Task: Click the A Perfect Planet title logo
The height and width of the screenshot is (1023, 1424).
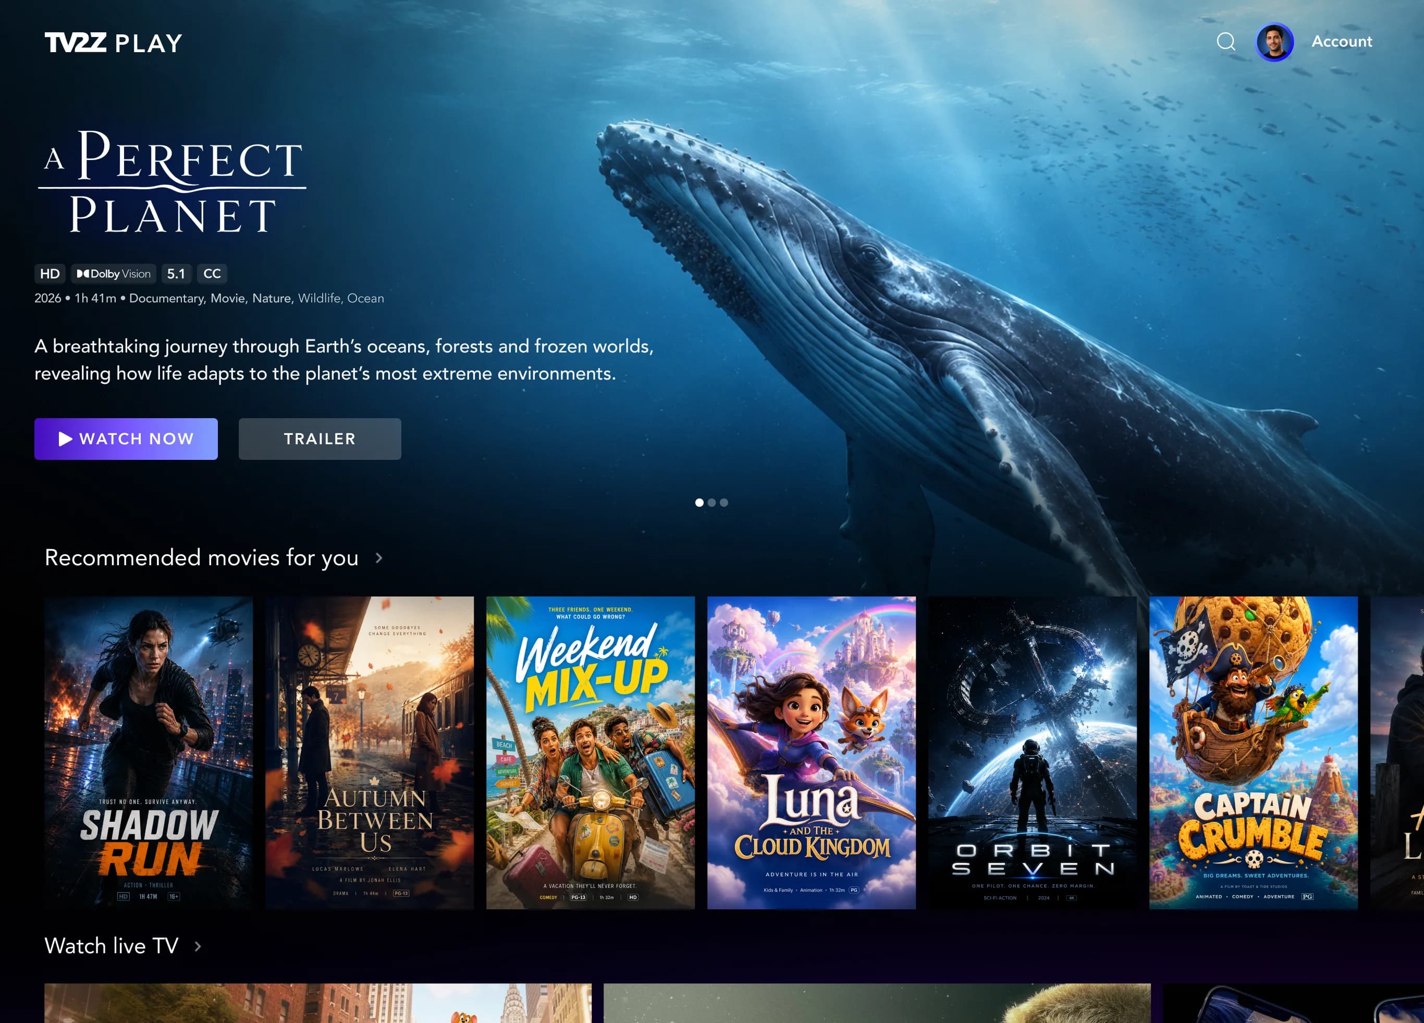Action: click(x=172, y=182)
